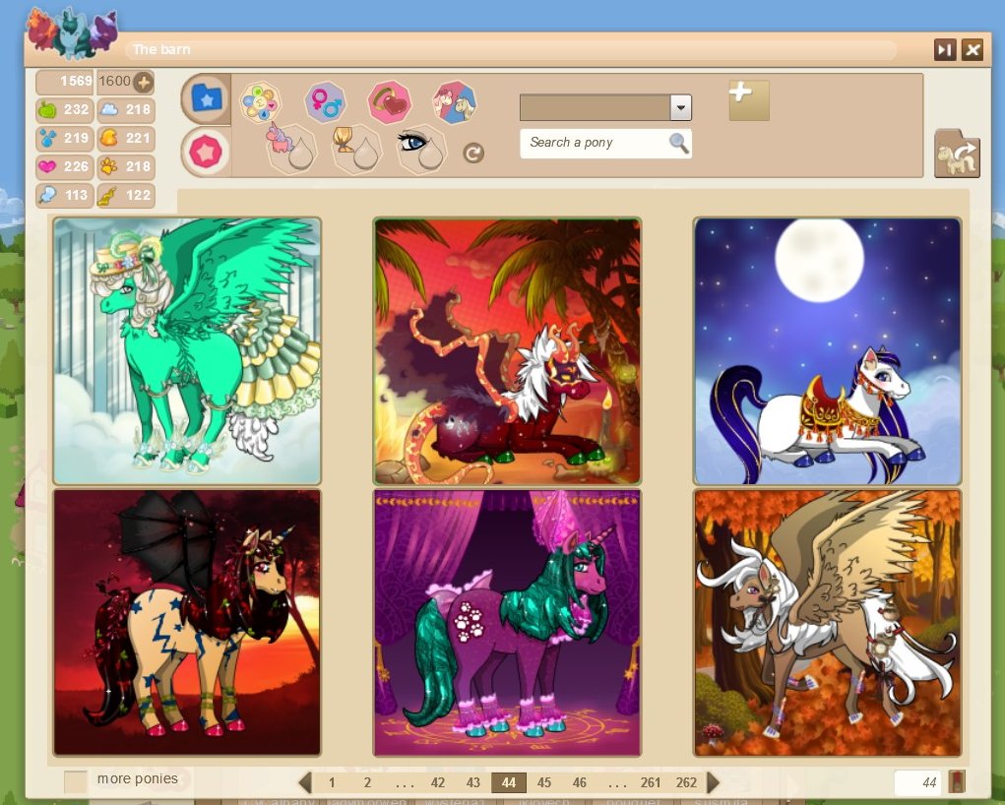Select the white pony under the moon
1005x805 pixels.
coord(828,351)
